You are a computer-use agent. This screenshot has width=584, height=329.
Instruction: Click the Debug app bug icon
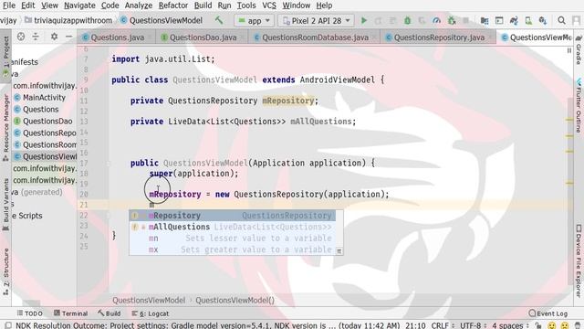click(x=408, y=20)
